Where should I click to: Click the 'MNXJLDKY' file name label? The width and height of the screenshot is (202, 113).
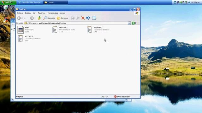(63, 28)
